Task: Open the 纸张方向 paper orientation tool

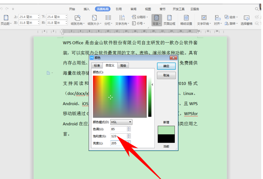Action: (78, 20)
